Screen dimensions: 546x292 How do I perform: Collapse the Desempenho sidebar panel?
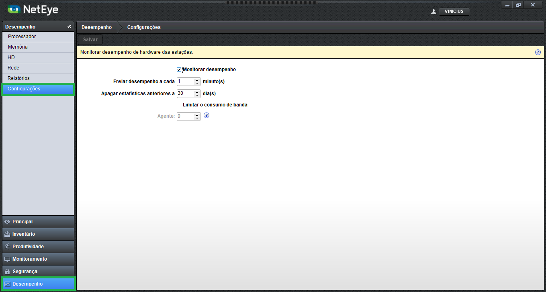point(69,27)
